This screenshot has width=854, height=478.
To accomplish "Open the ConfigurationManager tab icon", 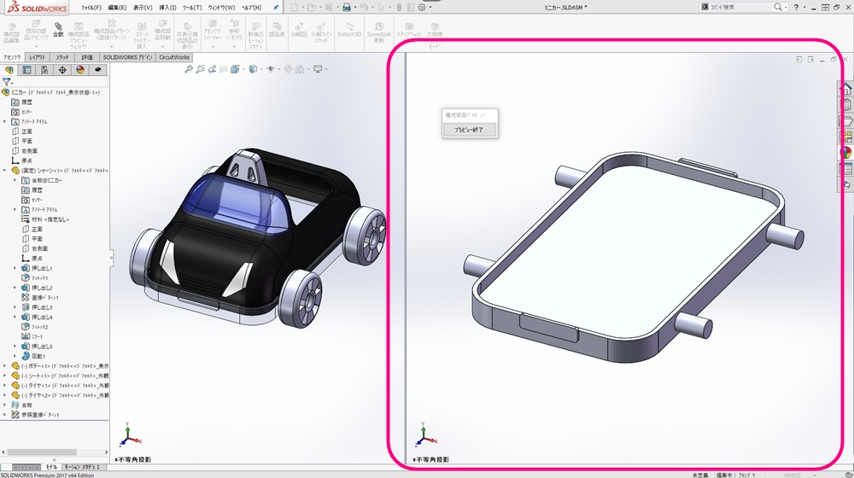I will 44,70.
